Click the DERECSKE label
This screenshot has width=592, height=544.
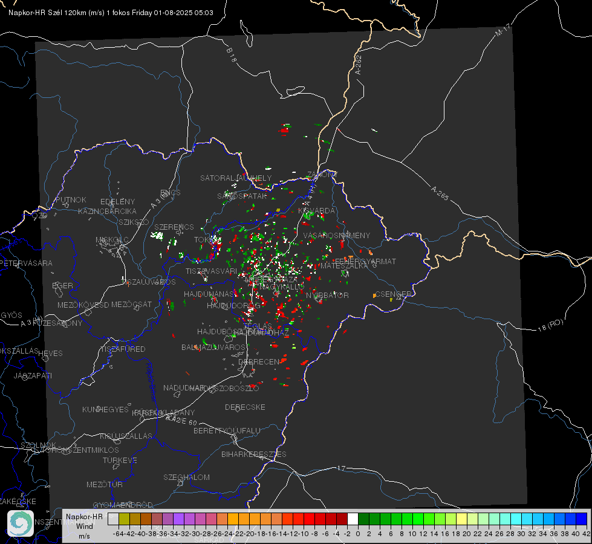pos(245,407)
